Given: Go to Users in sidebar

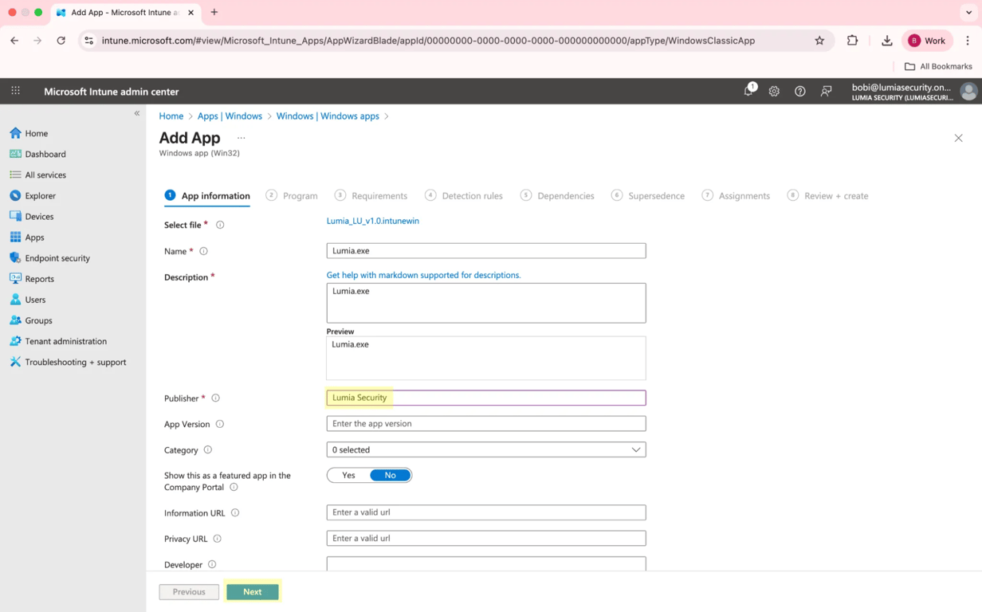Looking at the screenshot, I should 35,300.
